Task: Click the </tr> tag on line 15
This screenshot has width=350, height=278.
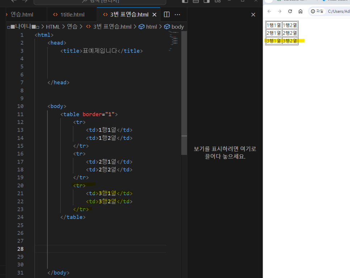Action: coord(81,146)
